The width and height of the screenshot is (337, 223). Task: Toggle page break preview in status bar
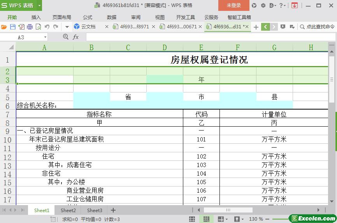pos(206,219)
